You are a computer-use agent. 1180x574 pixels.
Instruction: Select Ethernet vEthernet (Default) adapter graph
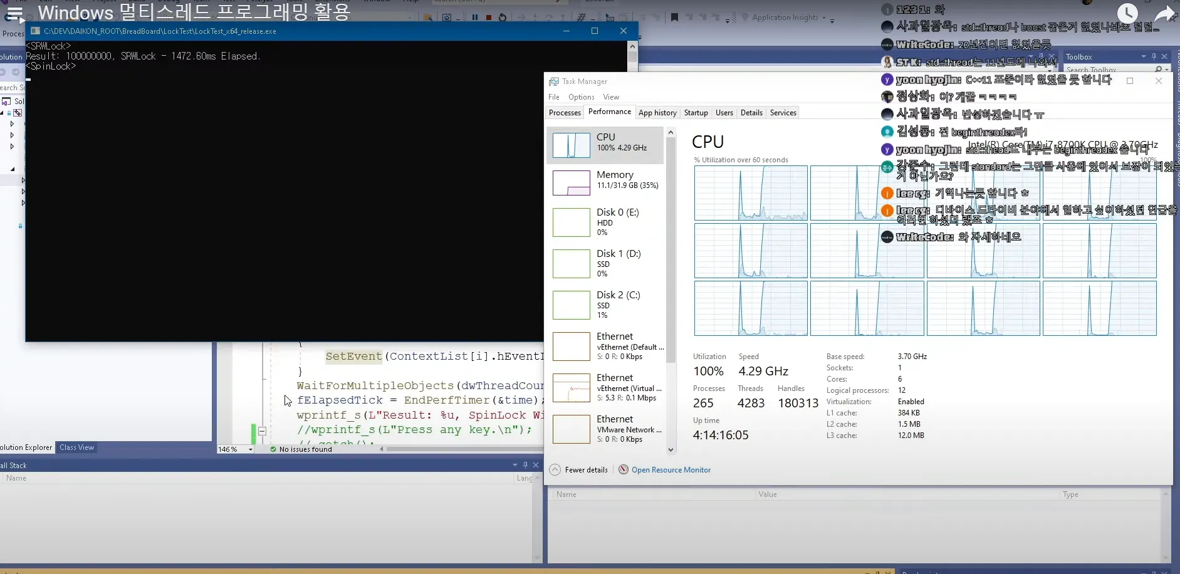point(571,347)
